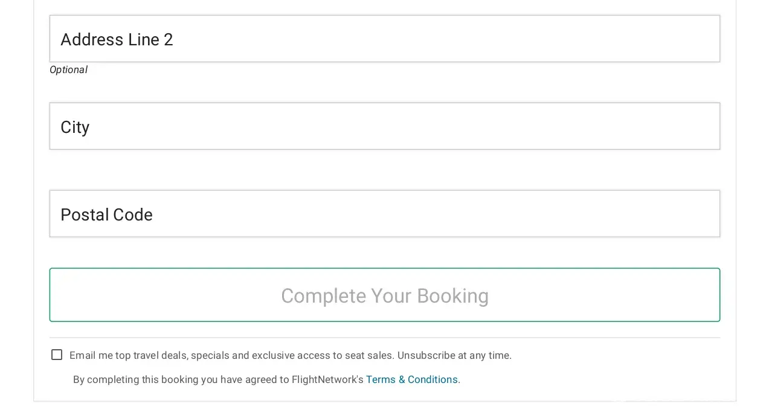Viewport: 766px width, 415px height.
Task: Click the Optional hint under Address Line 2
Action: (x=68, y=70)
